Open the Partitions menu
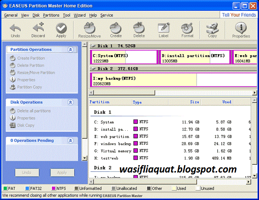Image resolution: width=259 pixels, height=200 pixels. (51, 15)
